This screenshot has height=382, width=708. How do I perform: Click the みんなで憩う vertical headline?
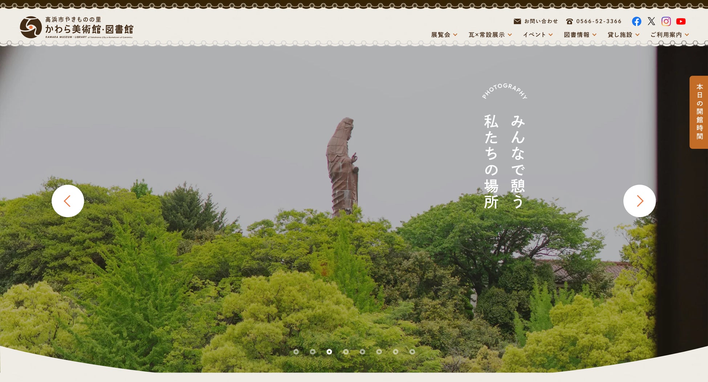point(518,162)
